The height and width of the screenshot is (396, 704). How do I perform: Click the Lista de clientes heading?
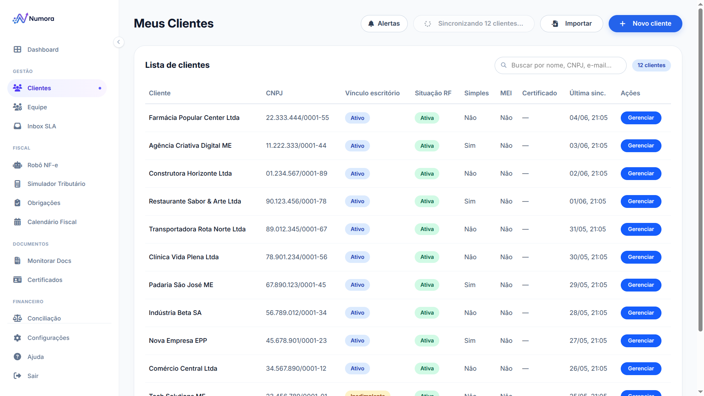click(x=177, y=65)
